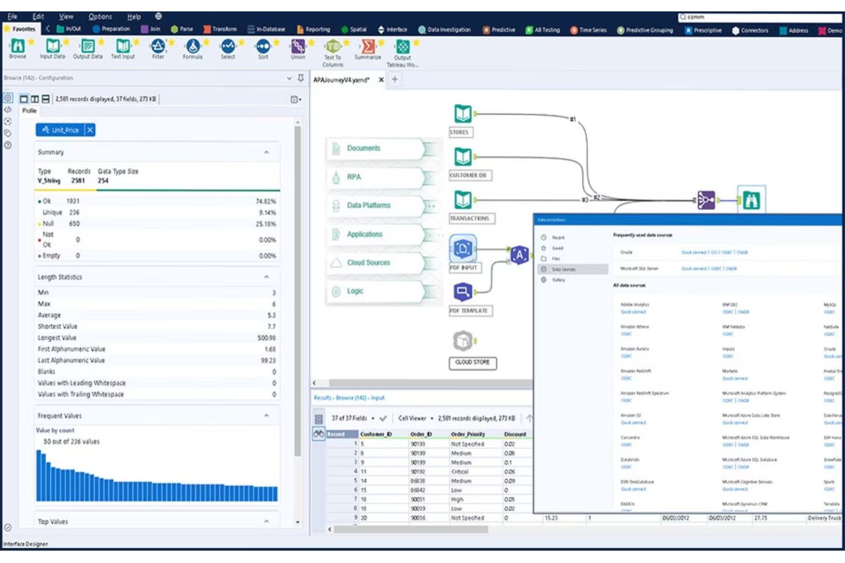Click the PDF INPUT node icon
Viewport: 845px width, 563px height.
[463, 249]
